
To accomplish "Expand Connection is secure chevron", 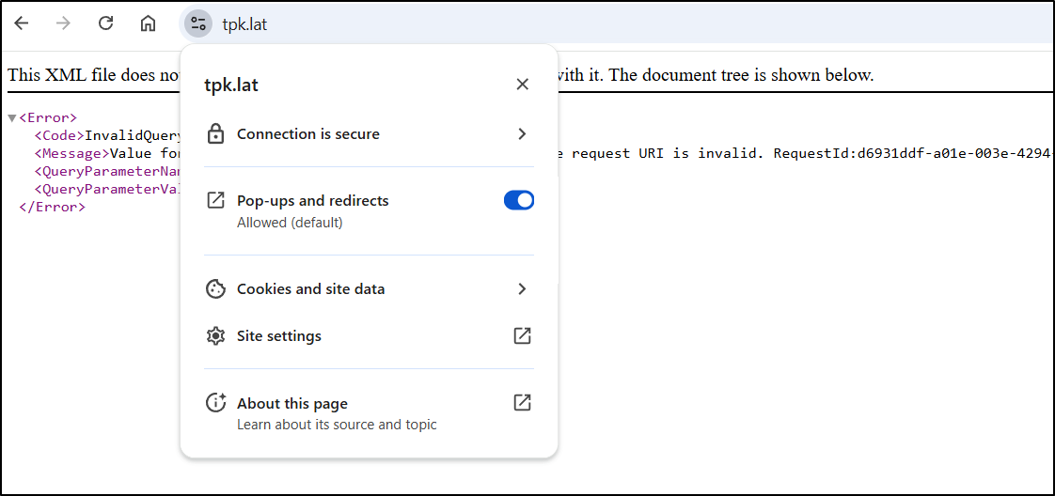I will point(522,134).
